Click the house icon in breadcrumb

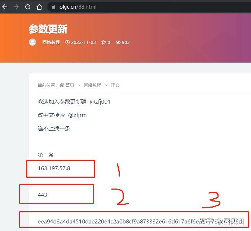[62, 85]
